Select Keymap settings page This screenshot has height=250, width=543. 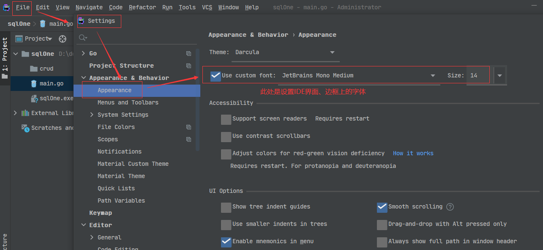pyautogui.click(x=101, y=213)
